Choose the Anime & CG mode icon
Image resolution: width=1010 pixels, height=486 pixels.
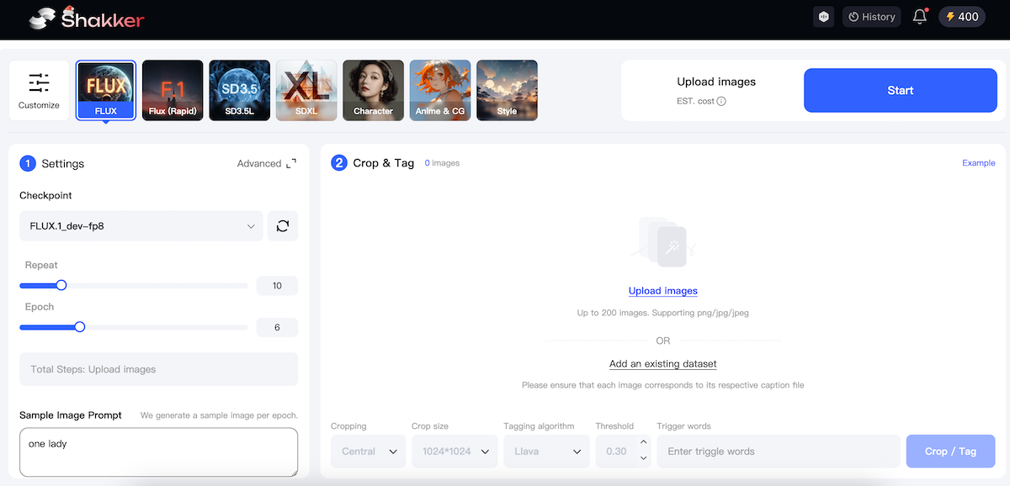pos(439,89)
